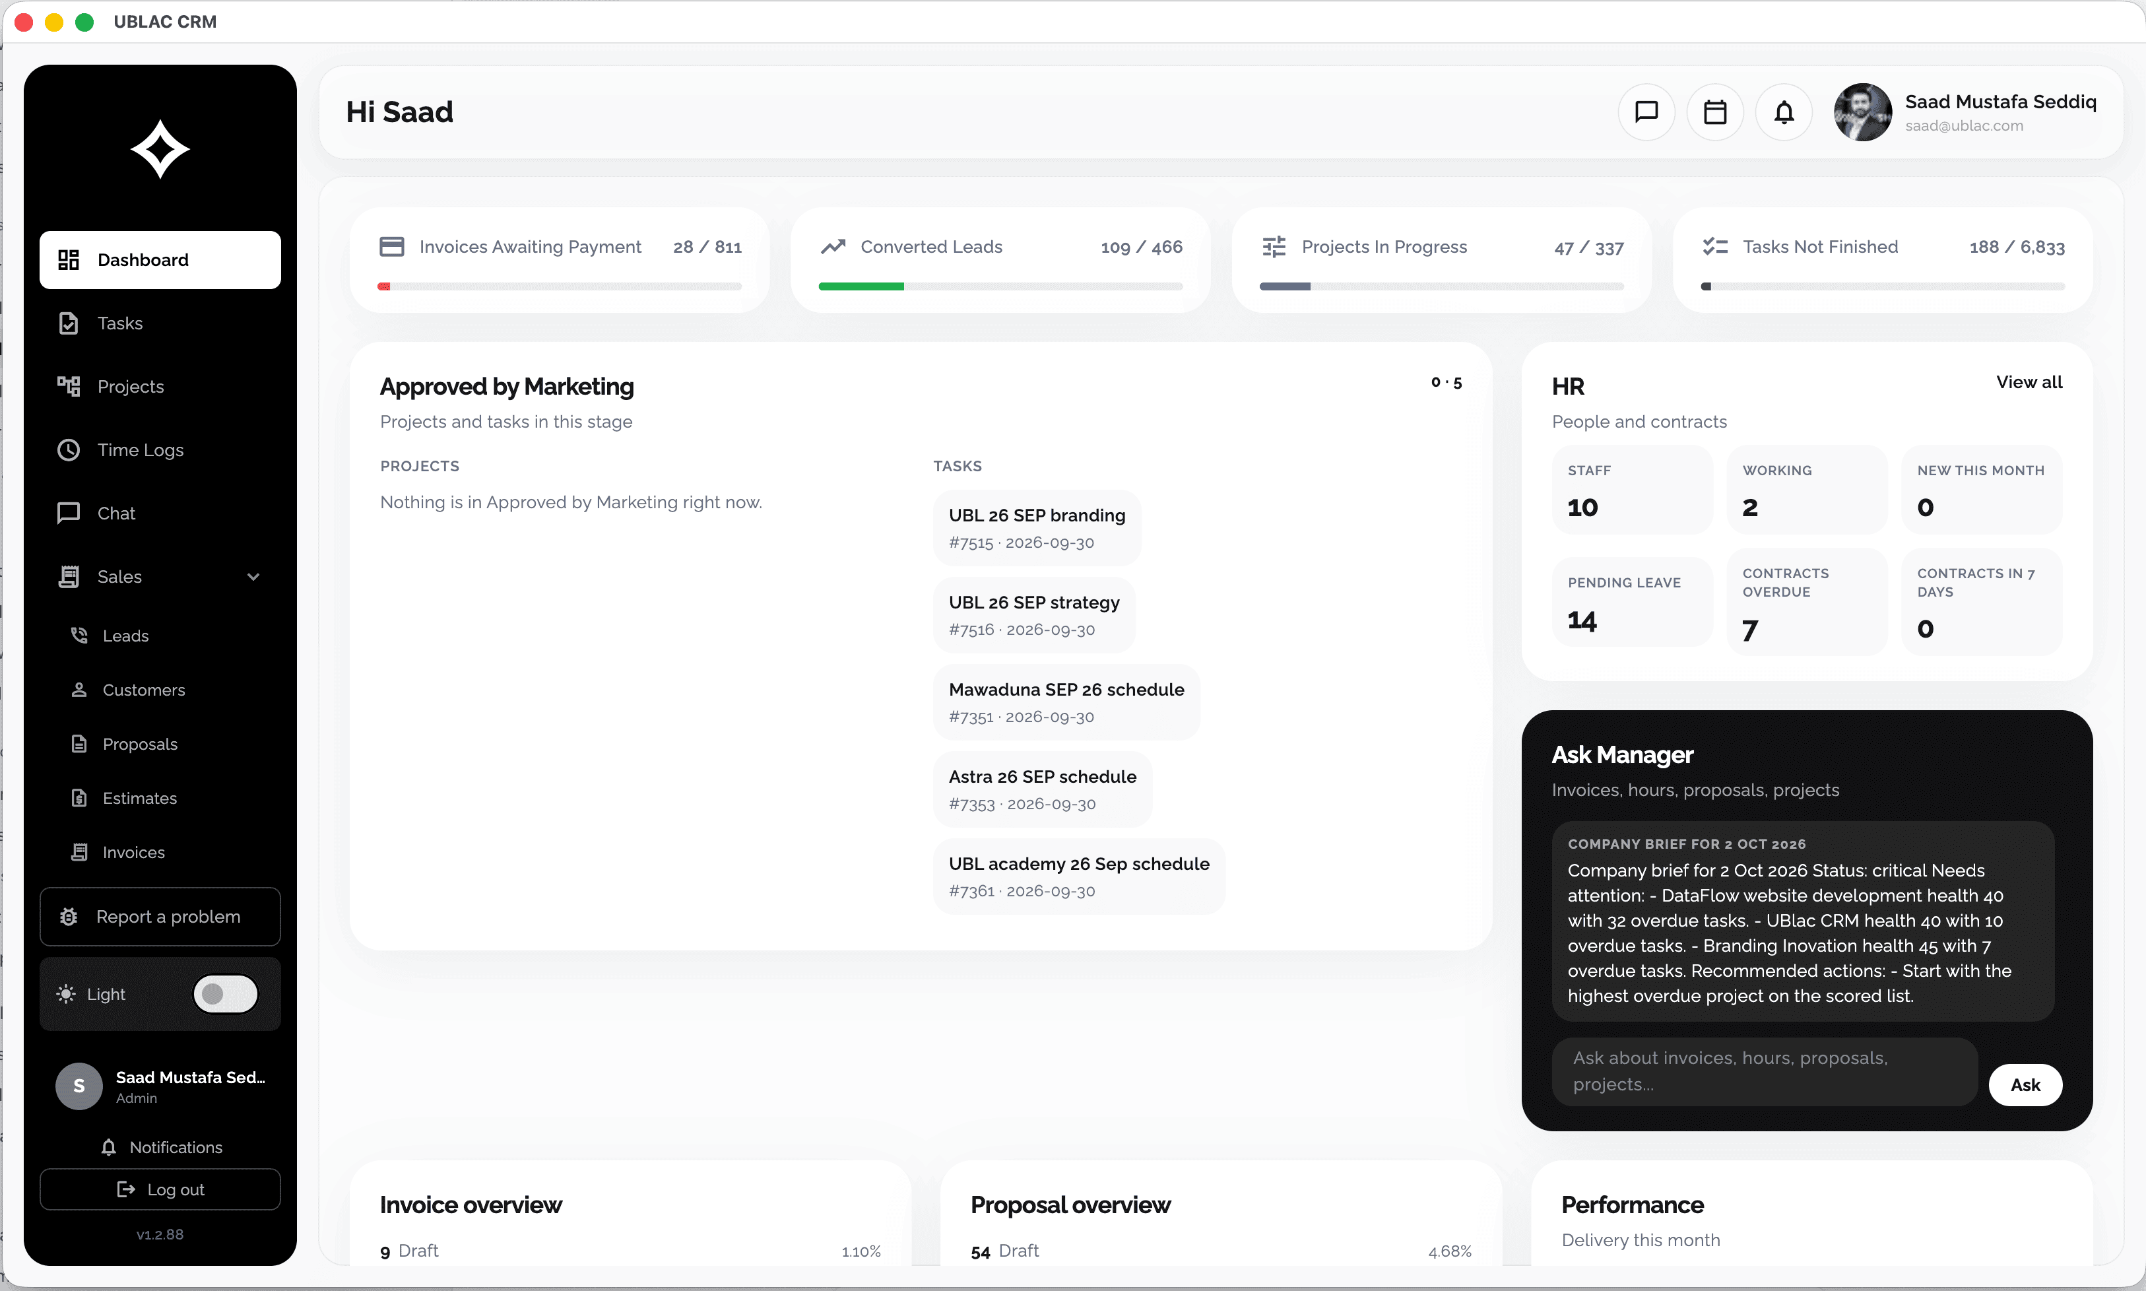Click the Contracts Overdue card in HR
Screen dimensions: 2146x1291
[1807, 602]
